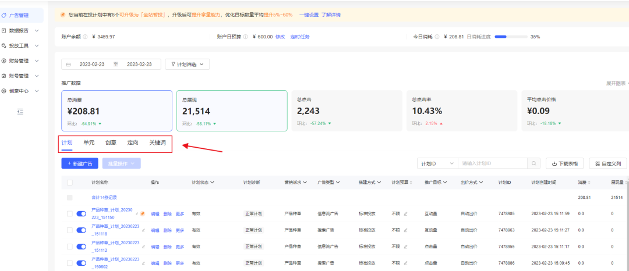Open the 自定义列 column settings

click(x=608, y=163)
